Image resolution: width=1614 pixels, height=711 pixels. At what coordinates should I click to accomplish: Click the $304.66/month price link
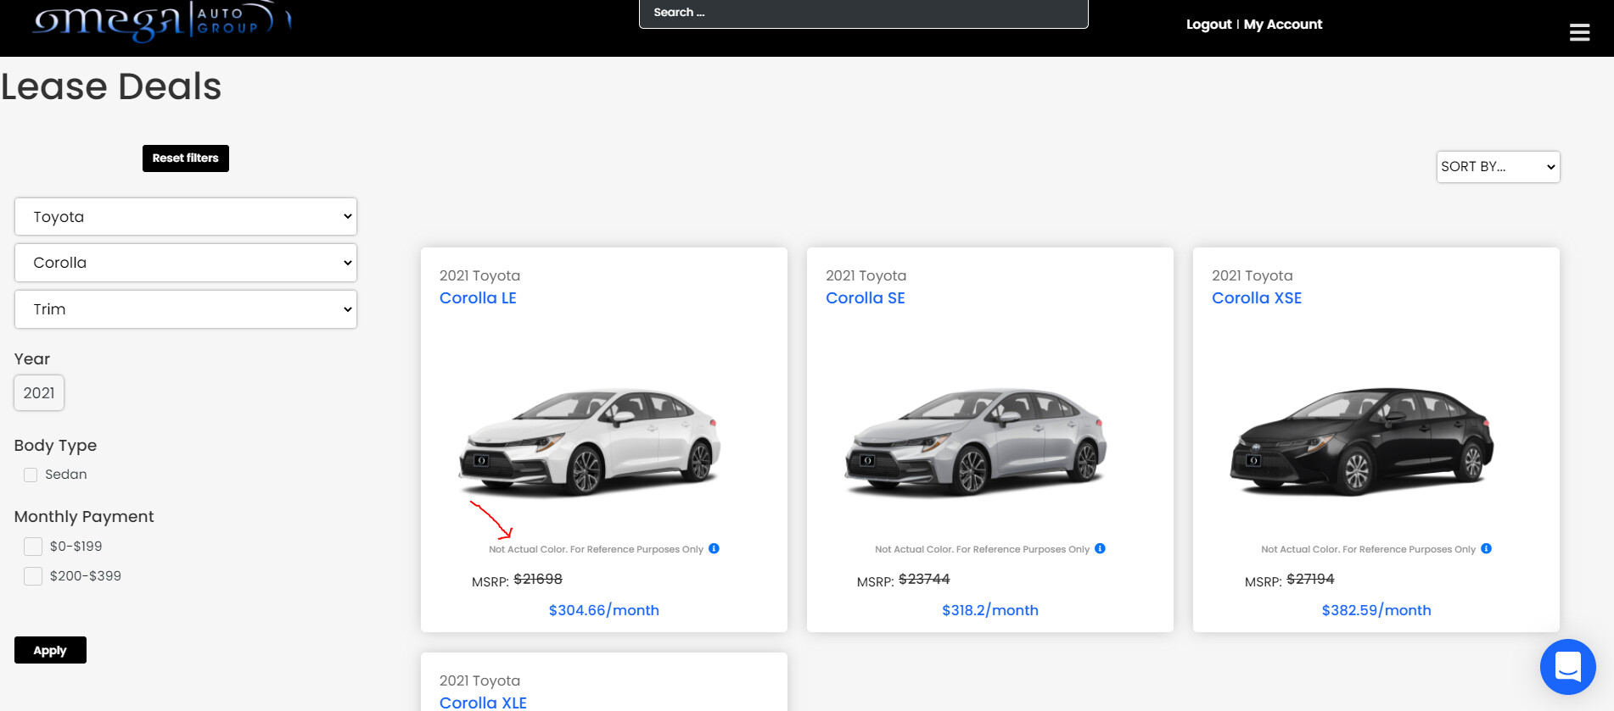pos(603,610)
